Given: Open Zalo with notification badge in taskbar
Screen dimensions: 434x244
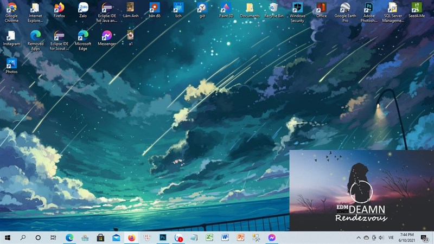Looking at the screenshot, I should pyautogui.click(x=178, y=237).
